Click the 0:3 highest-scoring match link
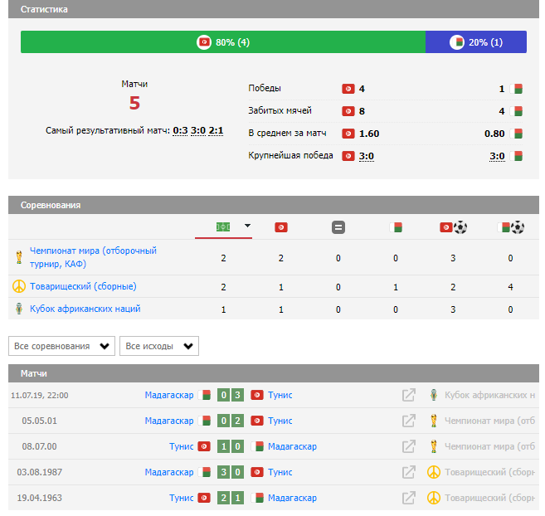The height and width of the screenshot is (516, 545). pos(180,130)
